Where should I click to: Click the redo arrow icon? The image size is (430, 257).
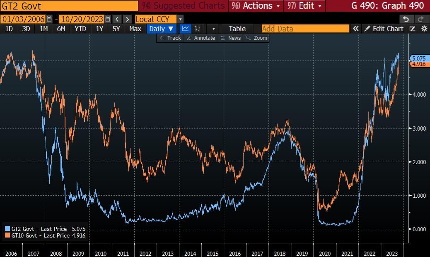(x=421, y=19)
